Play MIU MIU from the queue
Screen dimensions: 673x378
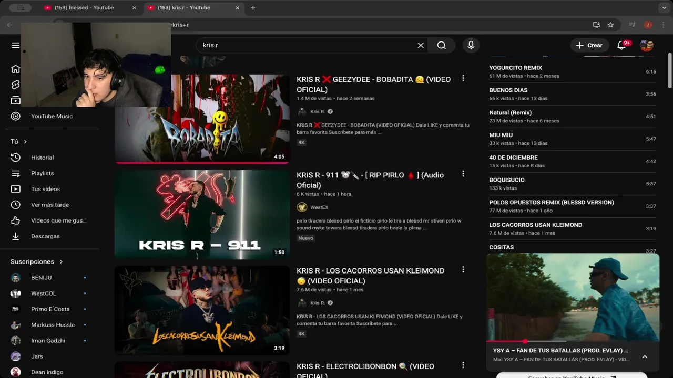tap(572, 139)
